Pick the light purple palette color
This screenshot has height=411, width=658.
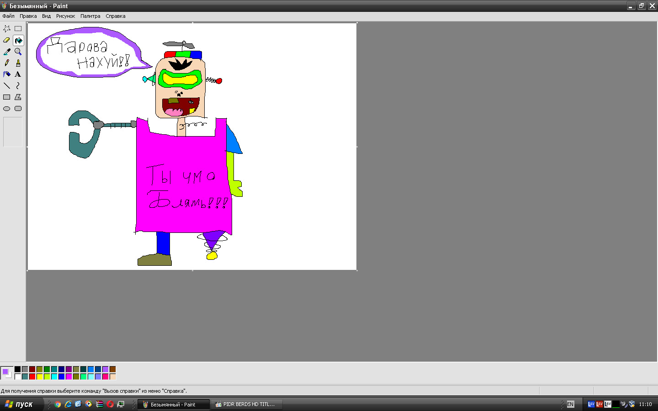[105, 369]
